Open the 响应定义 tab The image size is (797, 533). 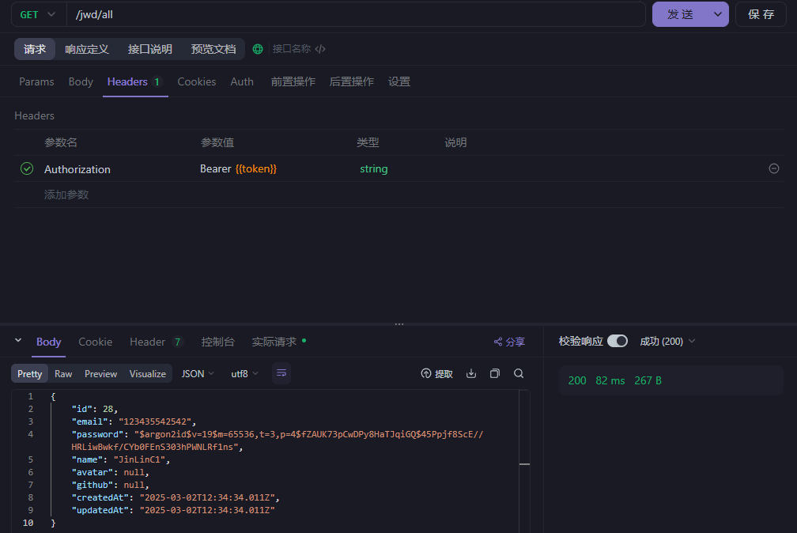coord(87,49)
